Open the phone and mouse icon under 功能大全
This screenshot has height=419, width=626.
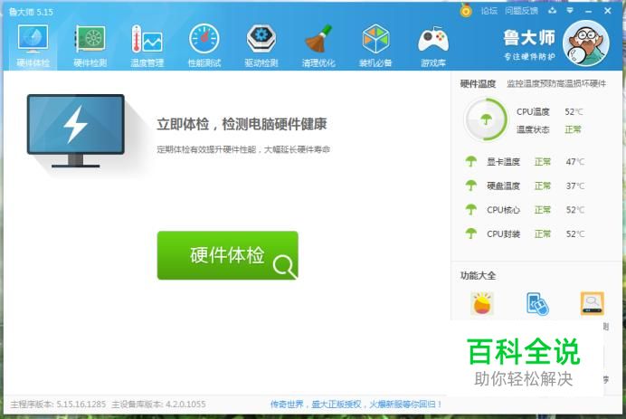tap(537, 304)
